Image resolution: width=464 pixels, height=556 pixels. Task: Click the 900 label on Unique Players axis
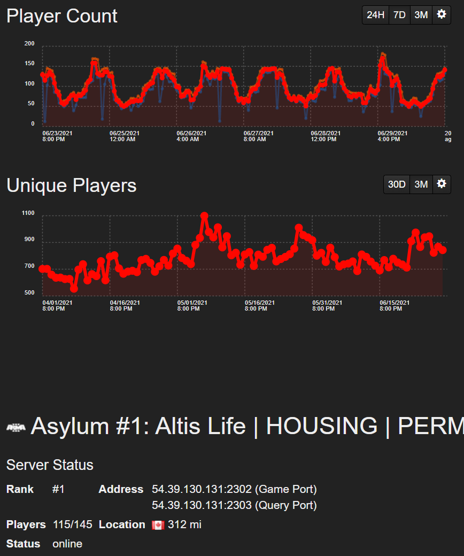29,240
